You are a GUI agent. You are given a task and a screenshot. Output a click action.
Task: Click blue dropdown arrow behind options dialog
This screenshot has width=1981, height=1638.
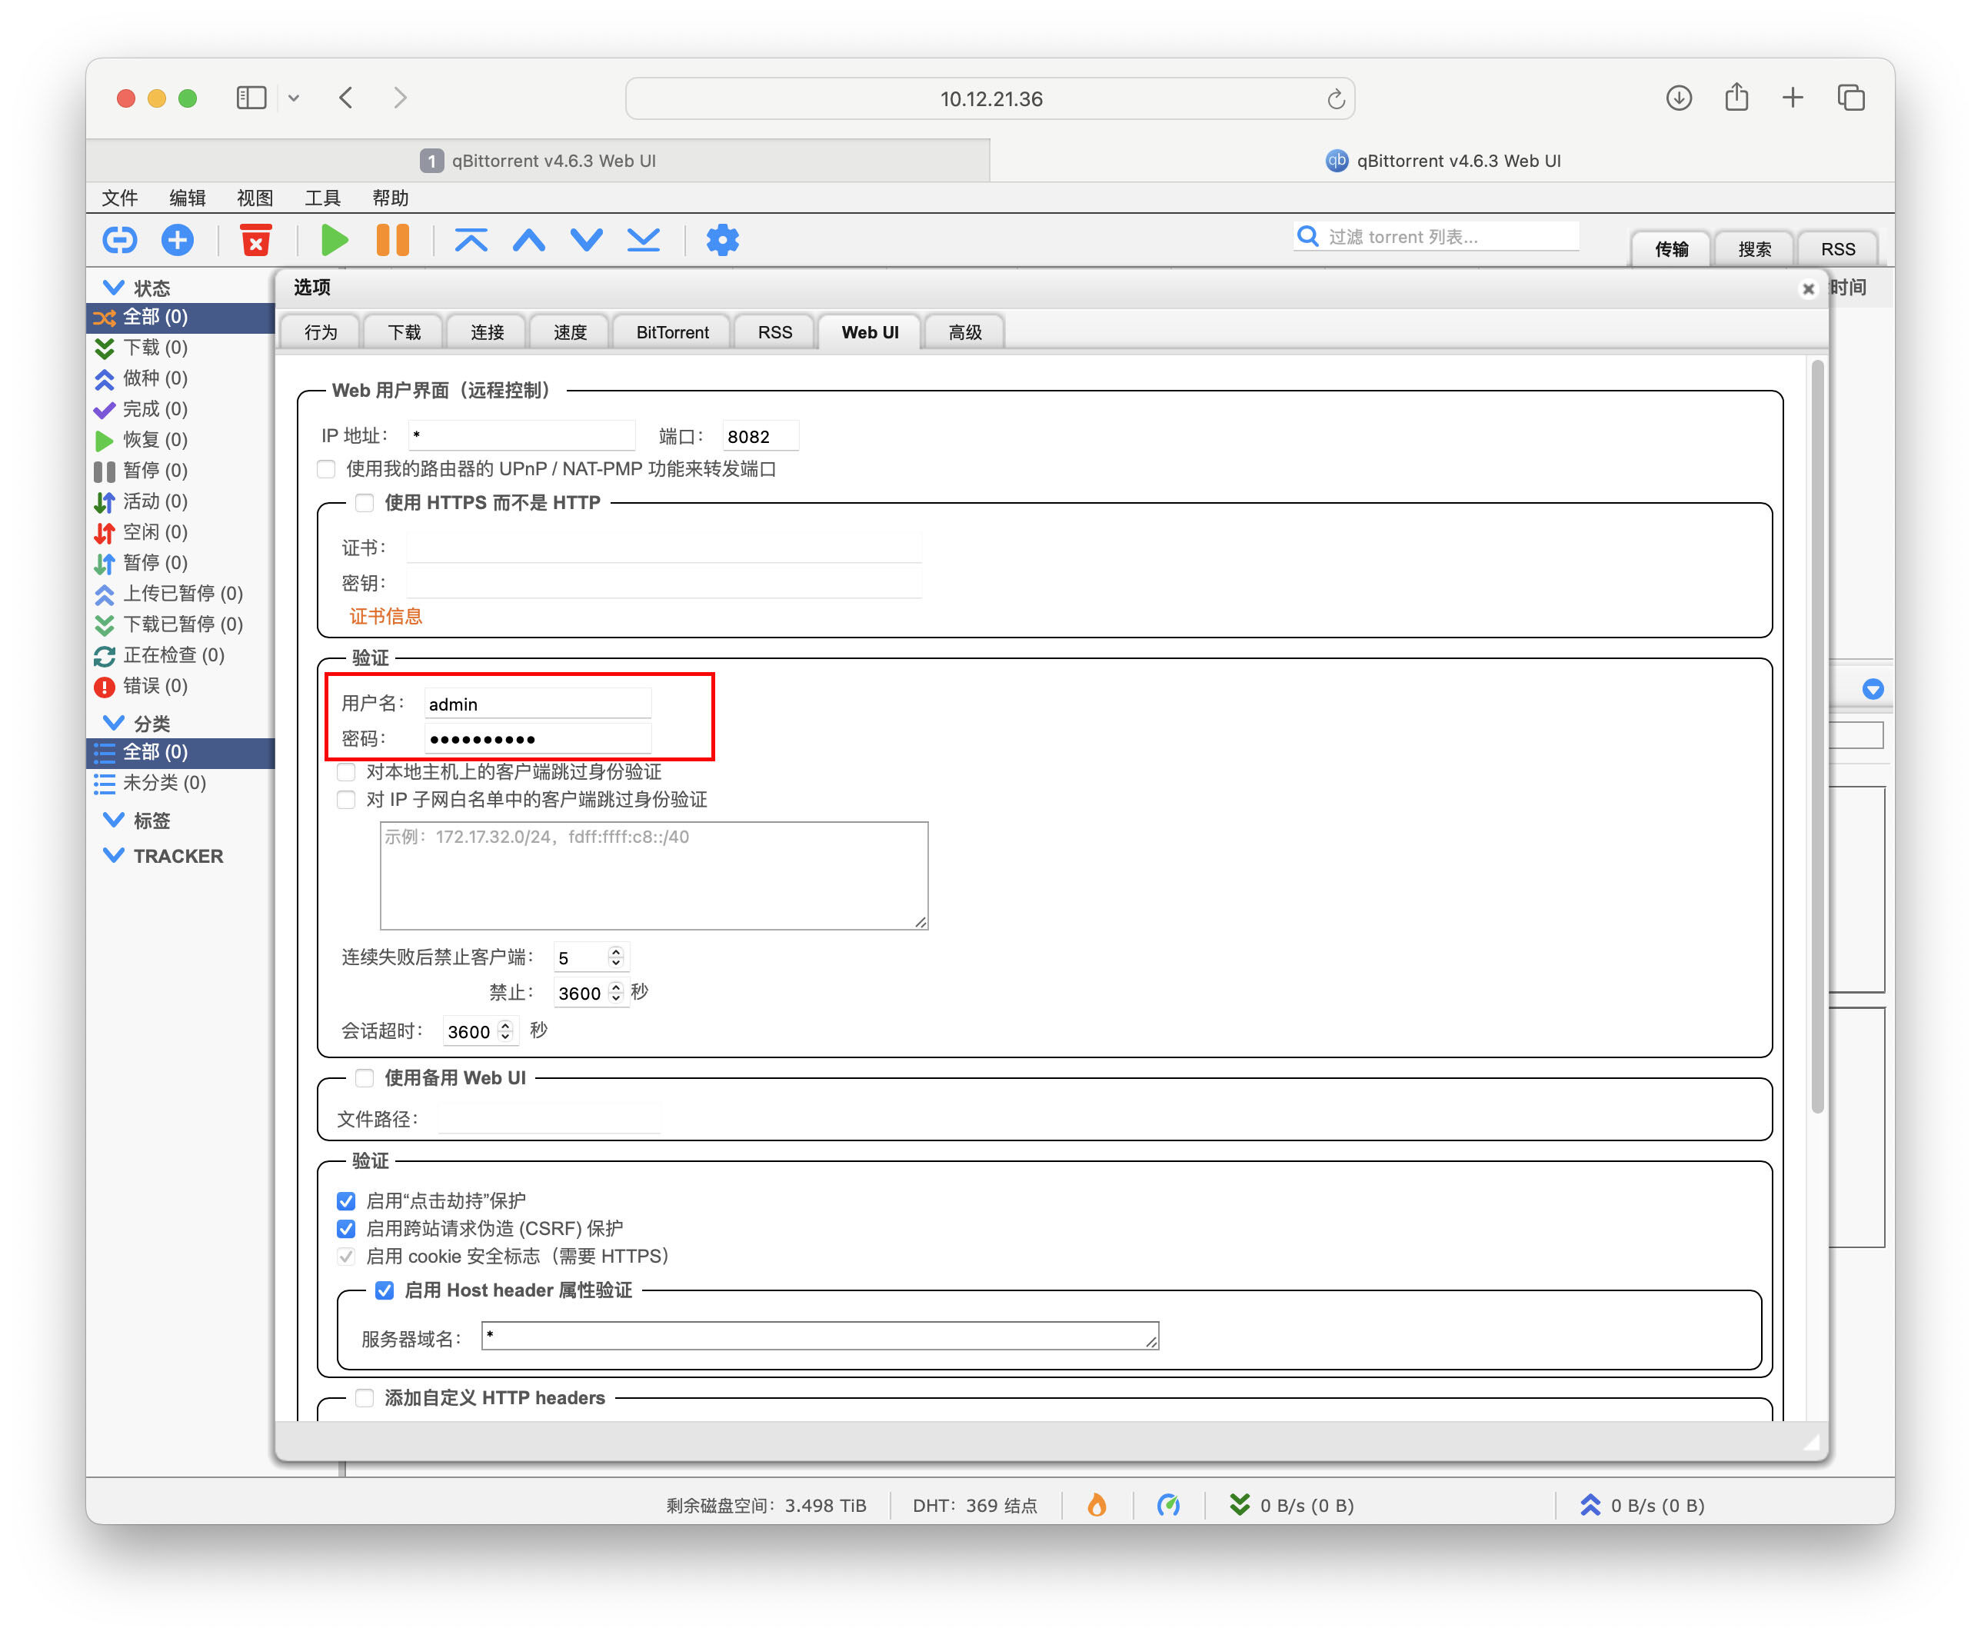[1873, 689]
